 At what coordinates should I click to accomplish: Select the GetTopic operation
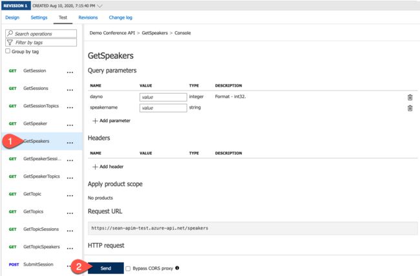click(x=32, y=194)
